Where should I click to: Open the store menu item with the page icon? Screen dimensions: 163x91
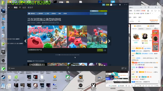pyautogui.click(x=32, y=13)
